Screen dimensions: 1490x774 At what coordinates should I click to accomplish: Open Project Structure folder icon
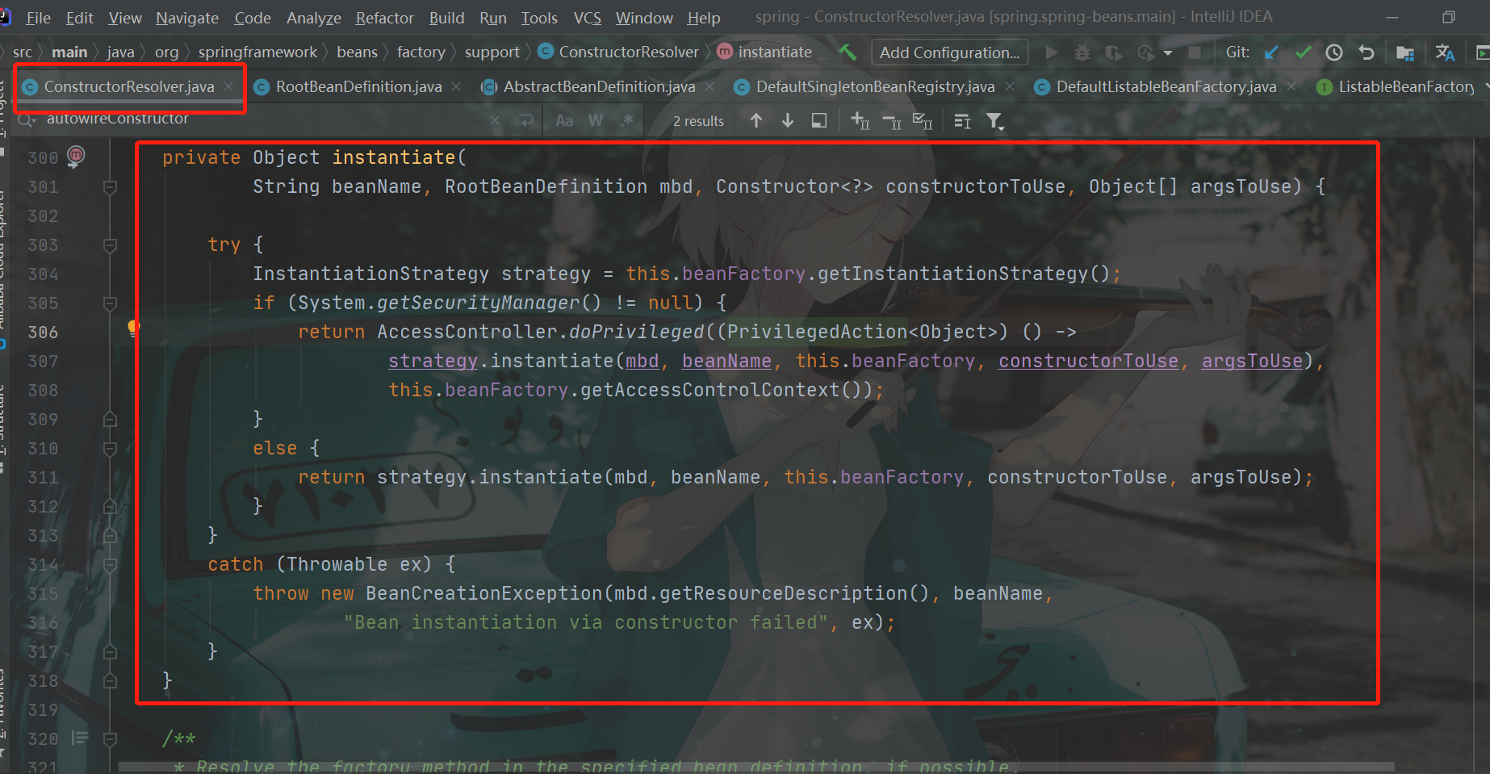[x=1404, y=52]
